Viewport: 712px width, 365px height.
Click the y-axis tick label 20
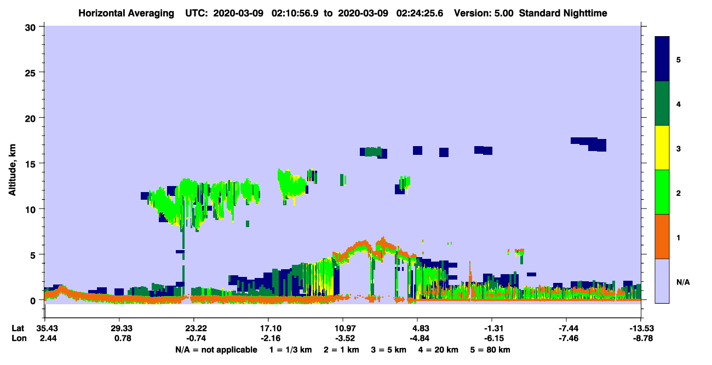(x=32, y=118)
